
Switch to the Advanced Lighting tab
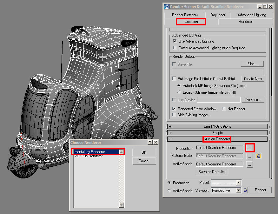(252, 15)
